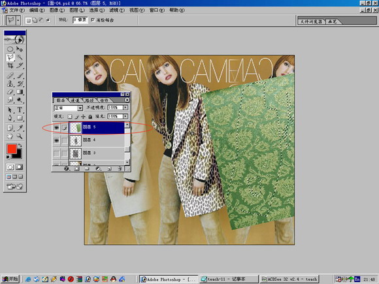Show hidden layer 3 visibility box
The width and height of the screenshot is (379, 284).
click(x=57, y=153)
